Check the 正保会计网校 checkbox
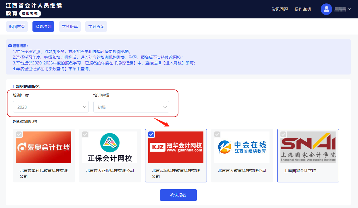 tap(85, 134)
